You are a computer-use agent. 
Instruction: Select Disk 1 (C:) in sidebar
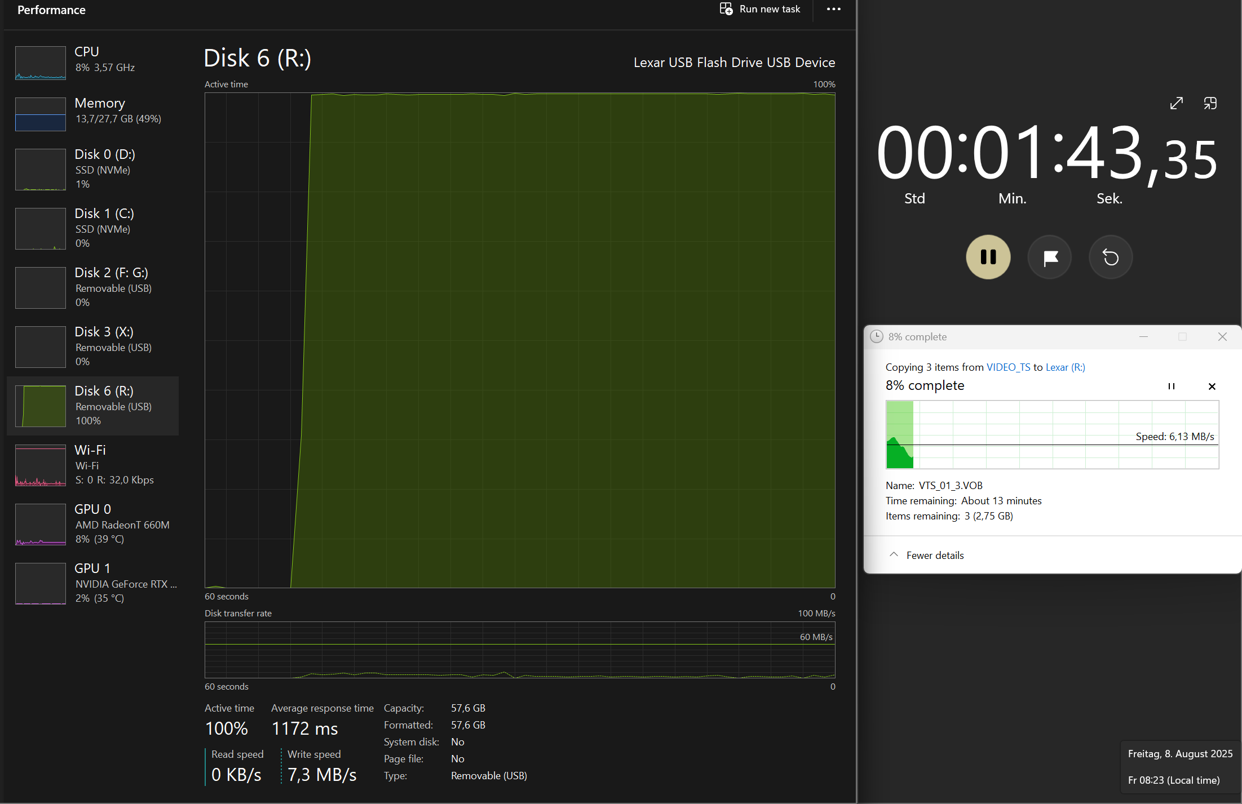[x=93, y=228]
